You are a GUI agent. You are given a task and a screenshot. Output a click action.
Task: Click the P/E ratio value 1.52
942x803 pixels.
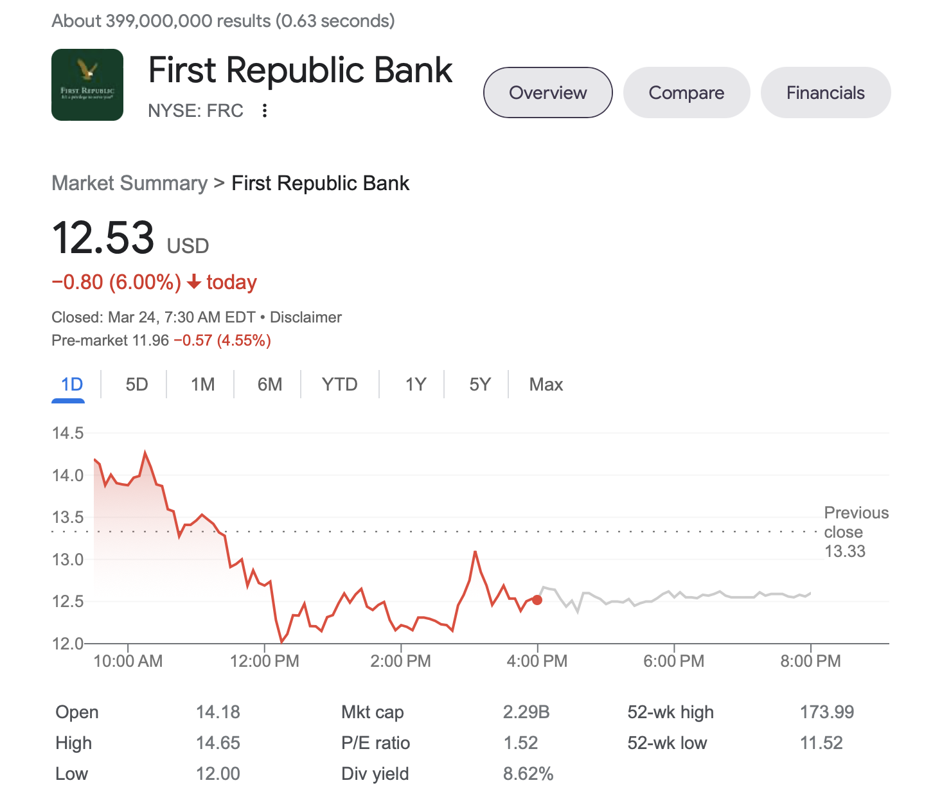tap(520, 743)
